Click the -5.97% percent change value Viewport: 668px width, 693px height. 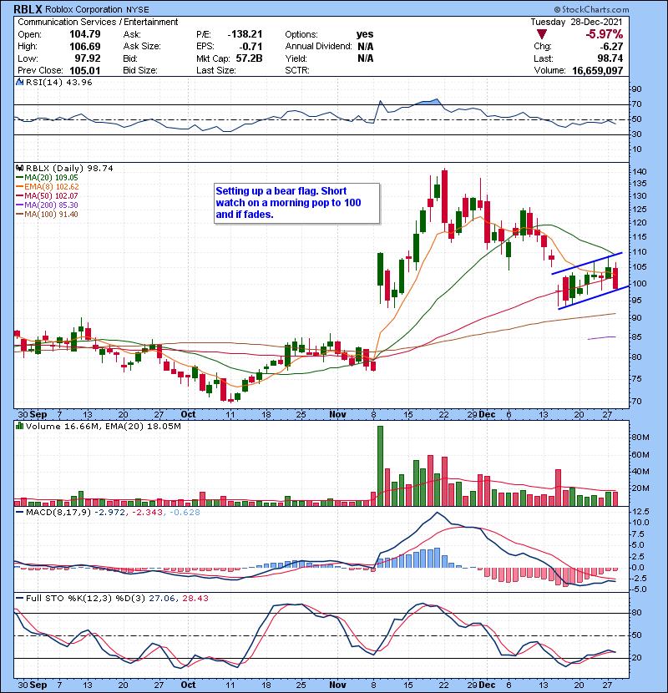pos(604,34)
